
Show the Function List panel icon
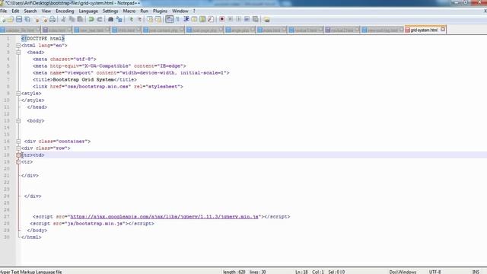[x=211, y=19]
